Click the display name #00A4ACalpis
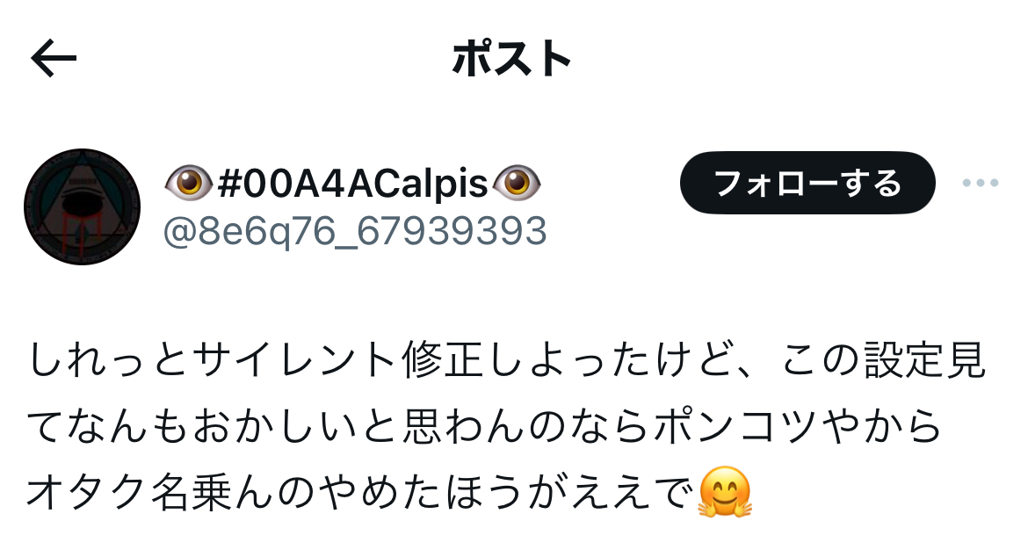This screenshot has width=1028, height=550. (x=352, y=183)
